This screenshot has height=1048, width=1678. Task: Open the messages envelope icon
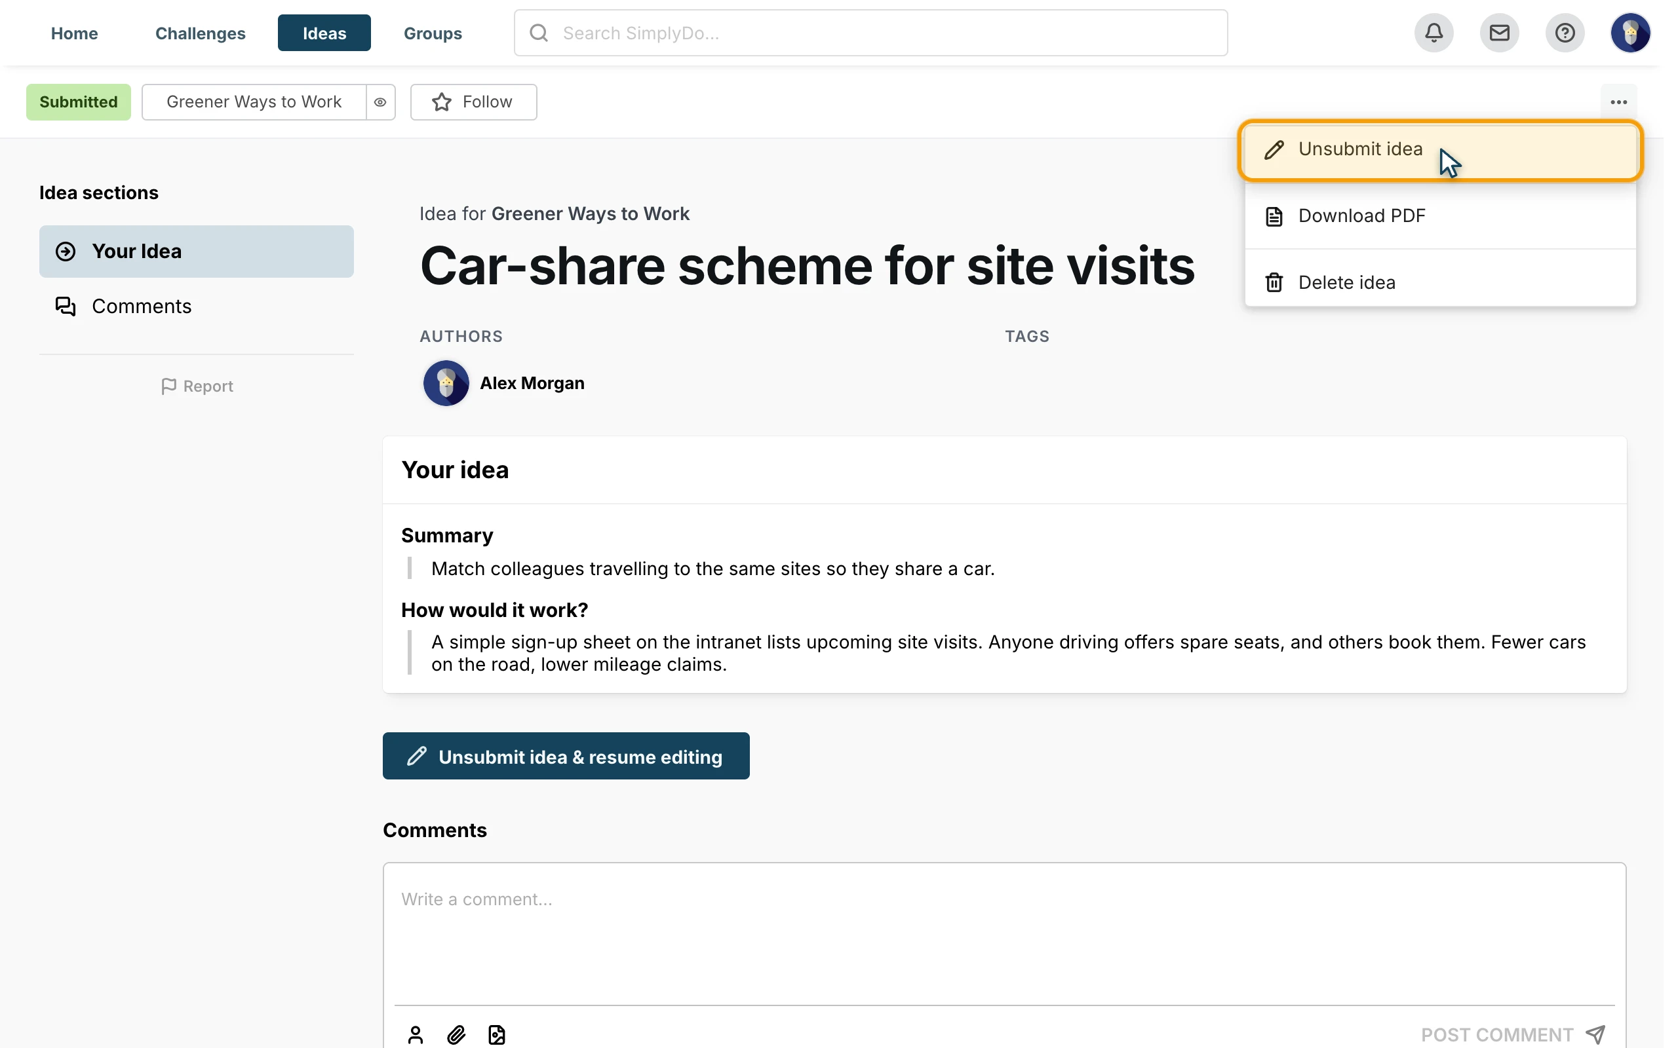click(1499, 33)
